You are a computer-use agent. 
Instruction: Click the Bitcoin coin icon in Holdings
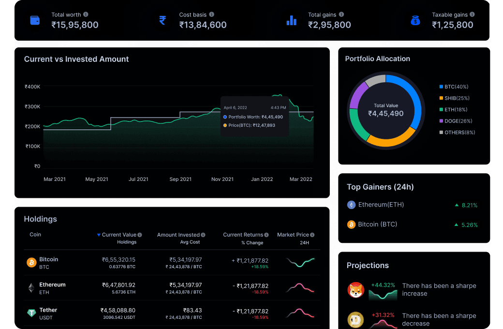[31, 263]
